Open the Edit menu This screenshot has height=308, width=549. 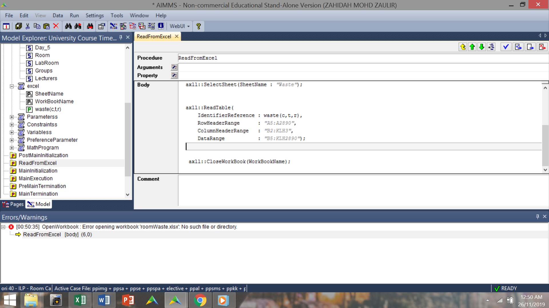pos(24,15)
